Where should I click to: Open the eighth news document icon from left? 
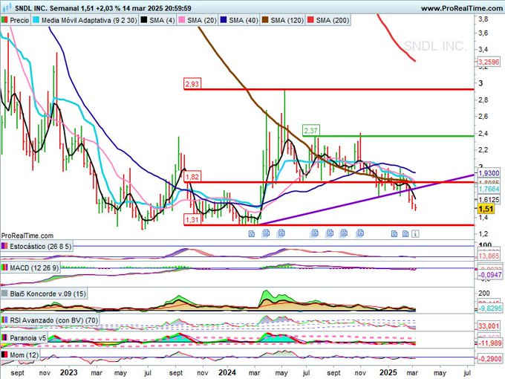click(394, 233)
